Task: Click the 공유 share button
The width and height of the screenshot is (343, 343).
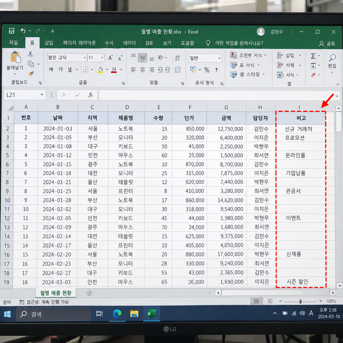Action: (x=327, y=44)
